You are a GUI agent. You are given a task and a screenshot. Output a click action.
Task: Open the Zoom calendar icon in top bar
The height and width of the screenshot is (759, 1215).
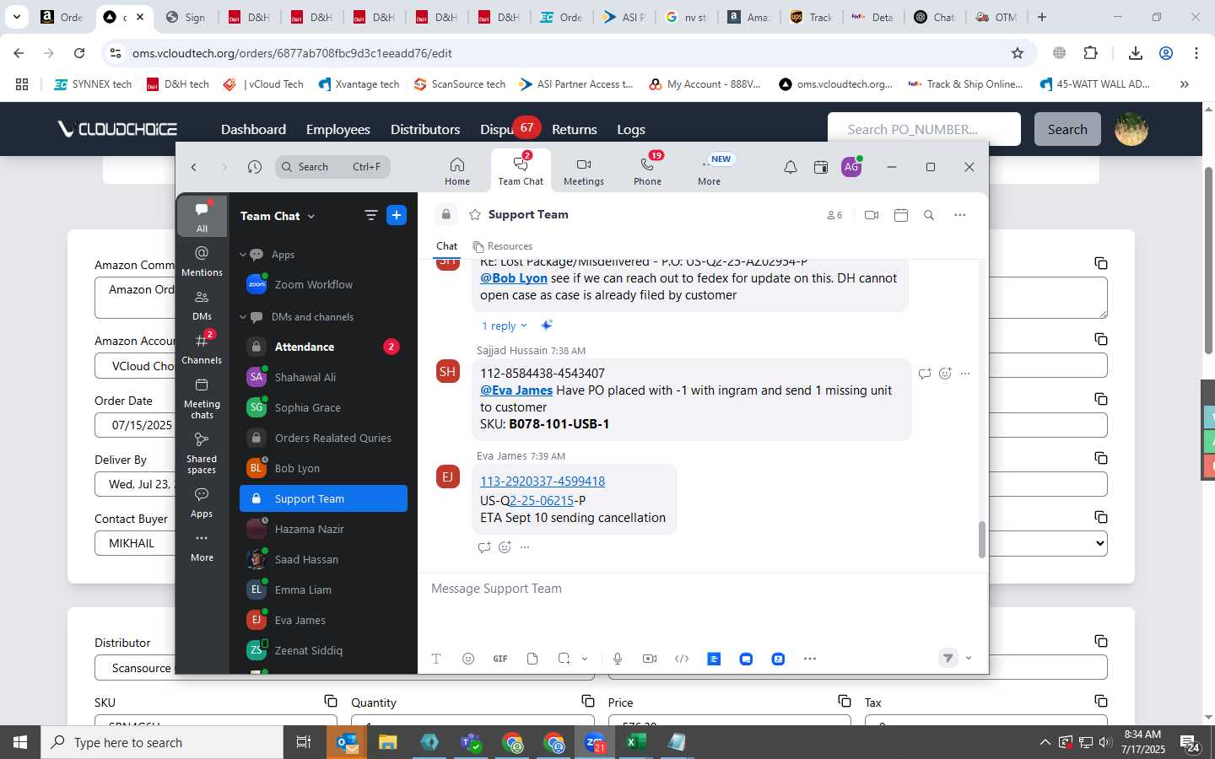click(x=821, y=167)
